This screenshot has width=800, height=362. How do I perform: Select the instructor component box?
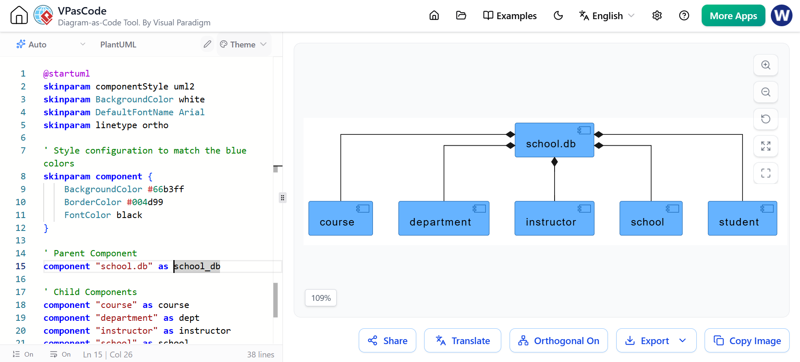click(555, 218)
